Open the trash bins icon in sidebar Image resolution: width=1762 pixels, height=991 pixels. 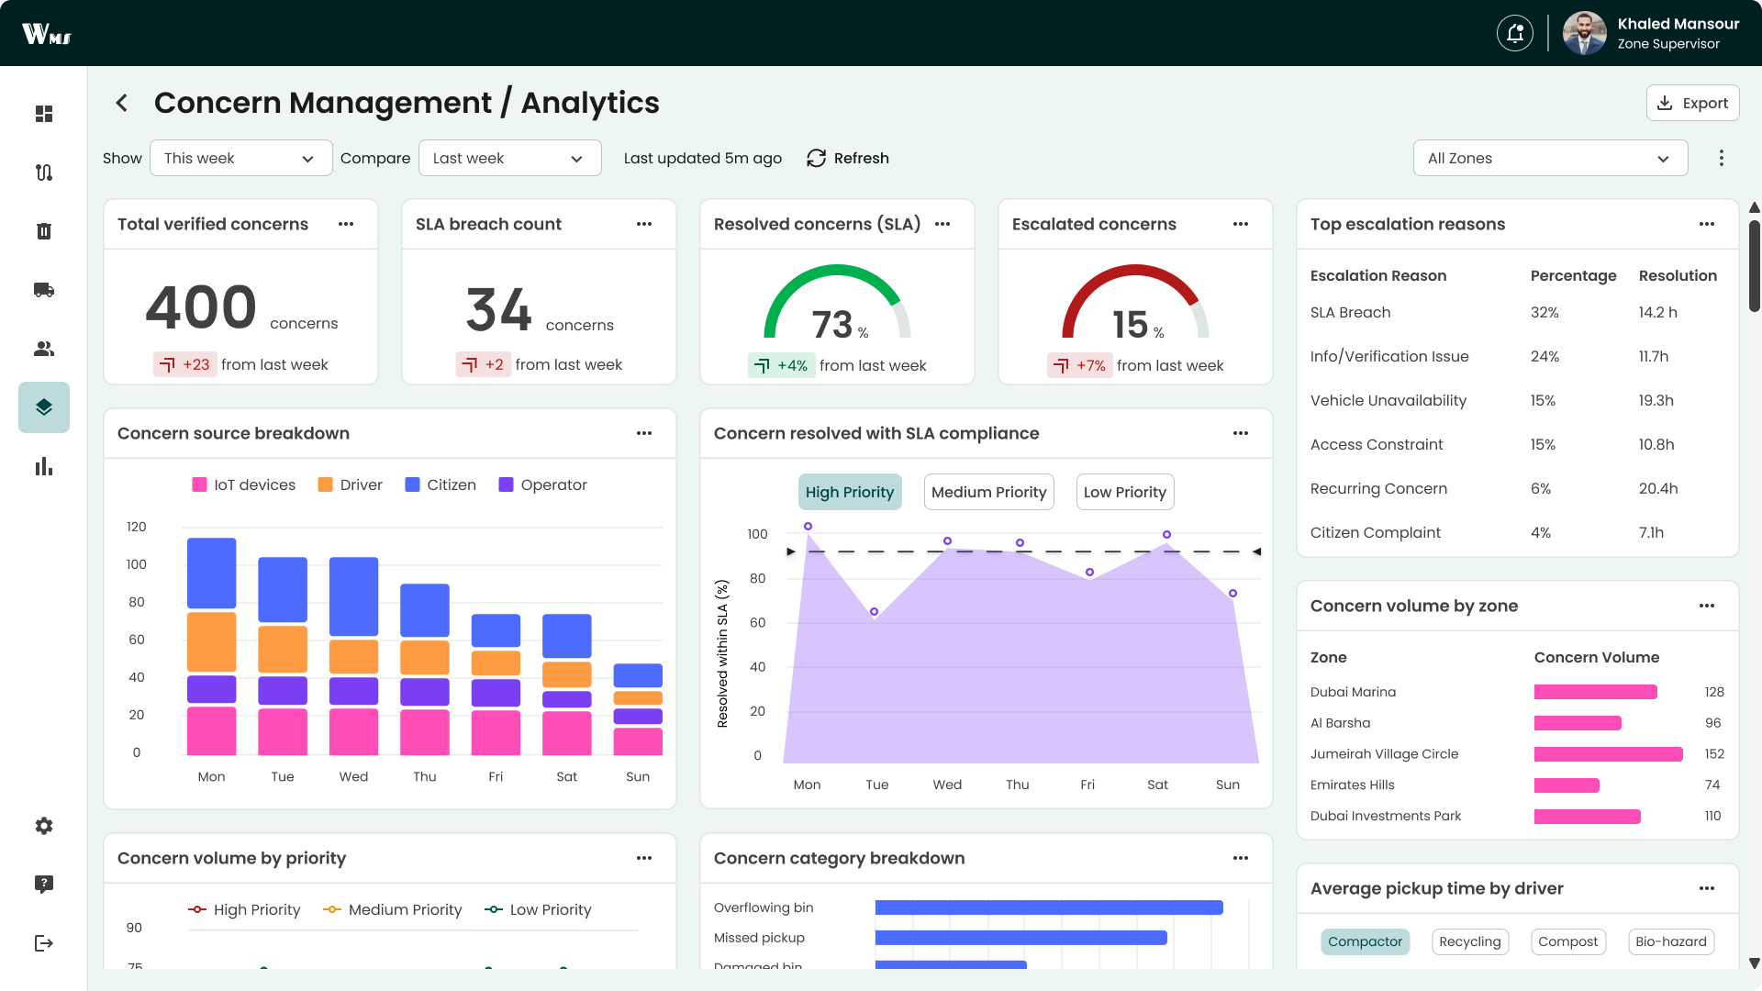44,231
